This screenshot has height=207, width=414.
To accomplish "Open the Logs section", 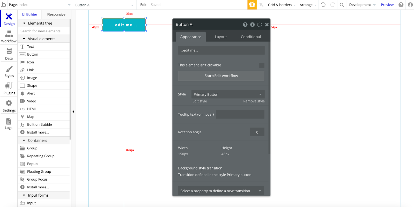I will [9, 123].
